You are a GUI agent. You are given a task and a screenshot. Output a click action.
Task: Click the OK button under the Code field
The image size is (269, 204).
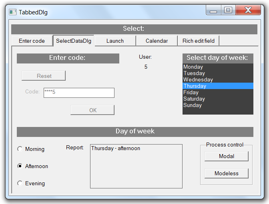[92, 110]
